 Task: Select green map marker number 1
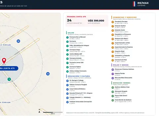(9, 79)
